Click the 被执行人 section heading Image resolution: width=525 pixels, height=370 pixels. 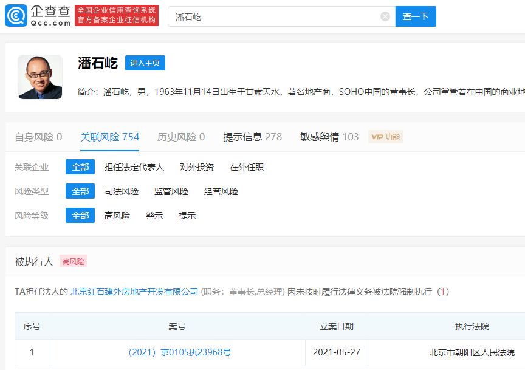click(x=34, y=261)
